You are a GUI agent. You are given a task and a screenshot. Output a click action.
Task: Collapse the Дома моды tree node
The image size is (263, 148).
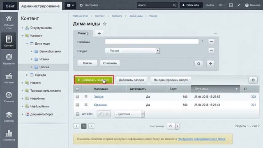tap(27, 44)
